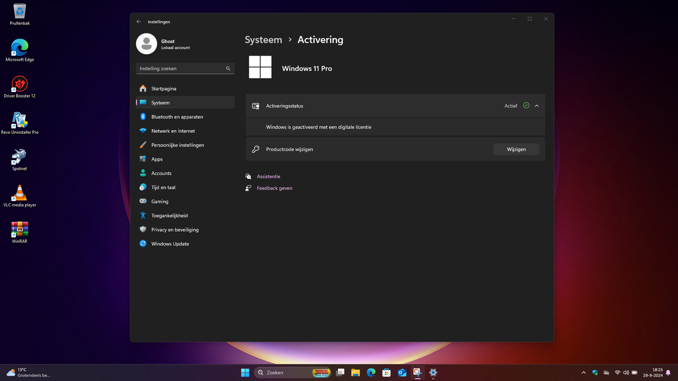Open the Startpagina settings section
Image resolution: width=678 pixels, height=381 pixels.
click(185, 88)
